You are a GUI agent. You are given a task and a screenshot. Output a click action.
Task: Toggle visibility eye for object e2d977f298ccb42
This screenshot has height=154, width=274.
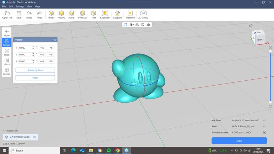point(35,137)
